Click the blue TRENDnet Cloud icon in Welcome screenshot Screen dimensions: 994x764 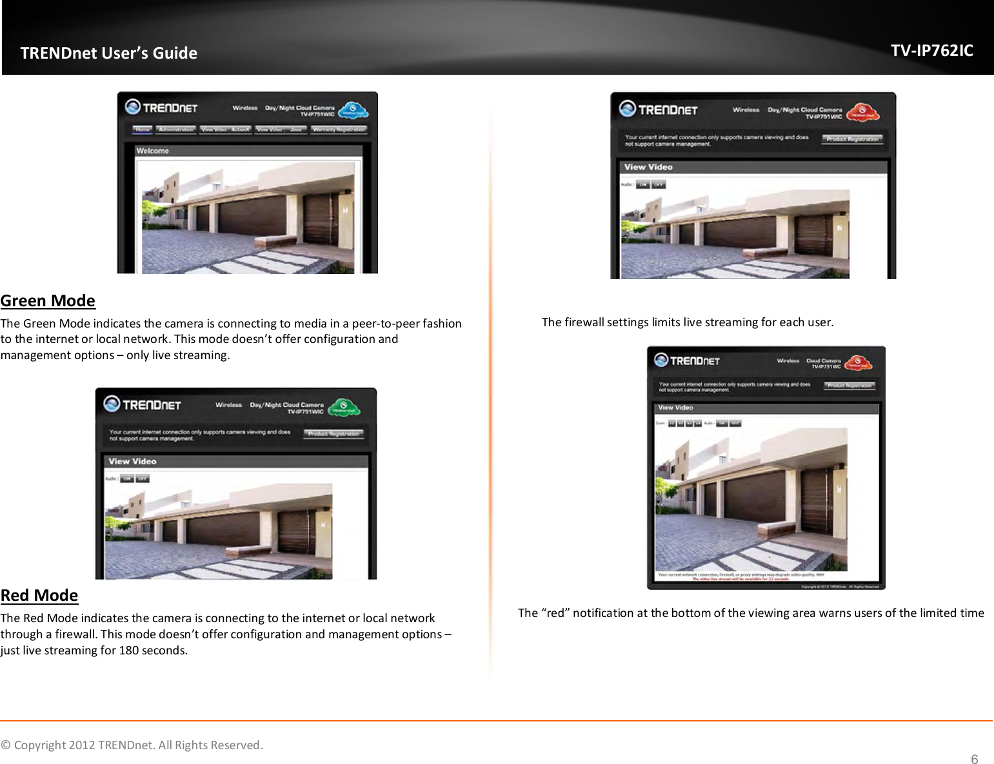tap(353, 110)
